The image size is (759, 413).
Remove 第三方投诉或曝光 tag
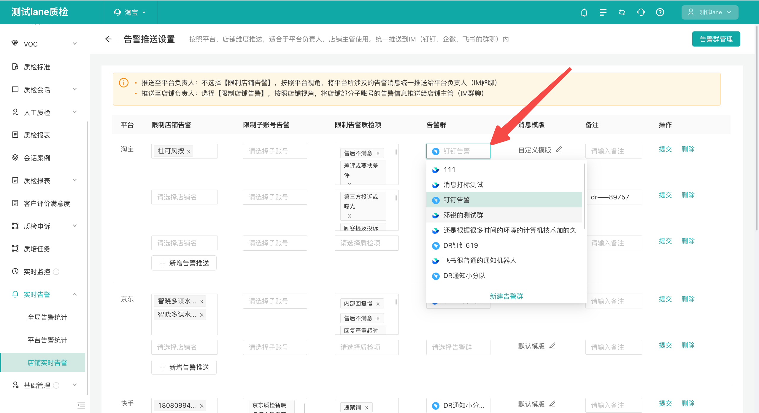(x=350, y=216)
